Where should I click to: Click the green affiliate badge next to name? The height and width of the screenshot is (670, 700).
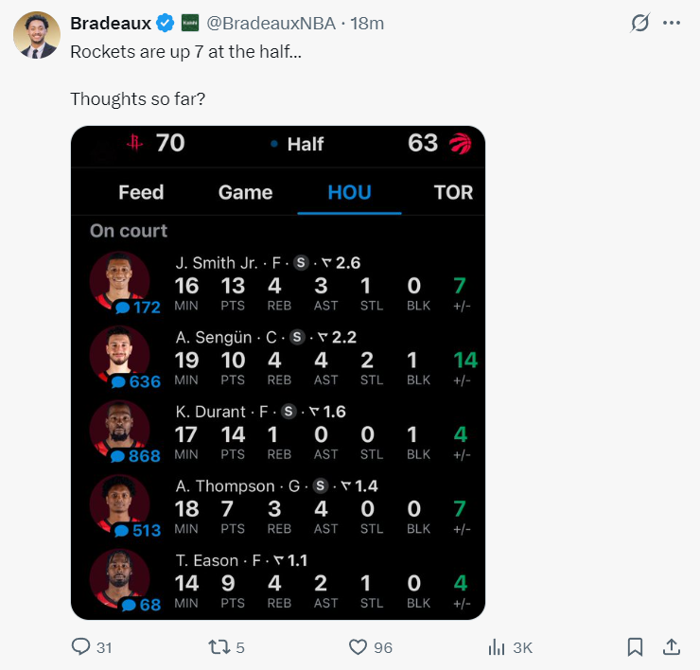pos(189,23)
